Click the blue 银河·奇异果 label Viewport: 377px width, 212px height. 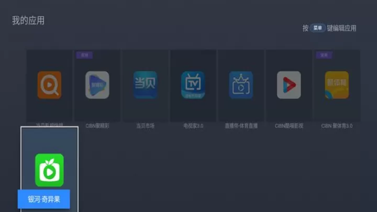point(44,199)
